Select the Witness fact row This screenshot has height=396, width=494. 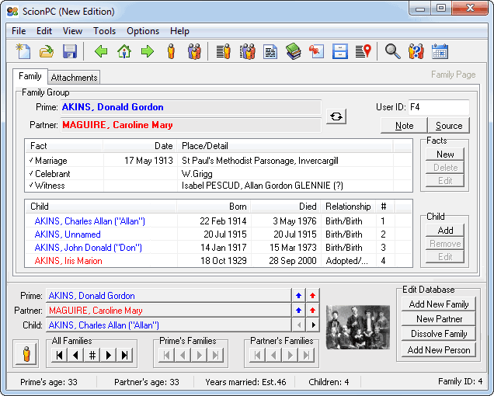click(x=218, y=186)
